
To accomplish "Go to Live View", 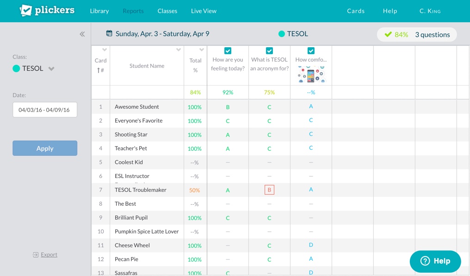I will coord(204,11).
